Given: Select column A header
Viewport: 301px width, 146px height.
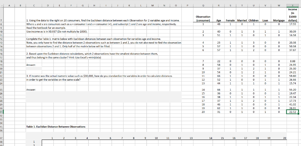Looking at the screenshot, I should pos(9,6).
